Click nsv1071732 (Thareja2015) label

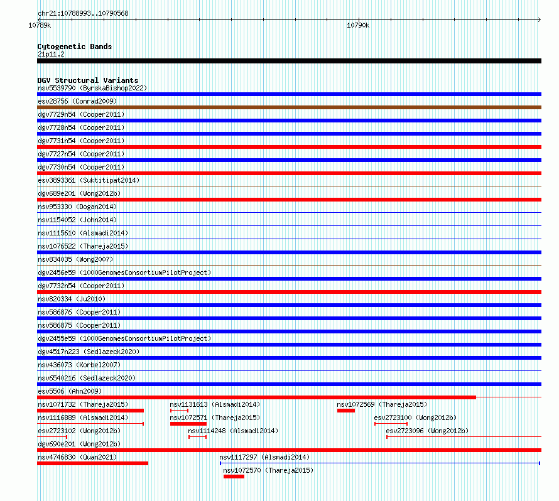click(83, 404)
